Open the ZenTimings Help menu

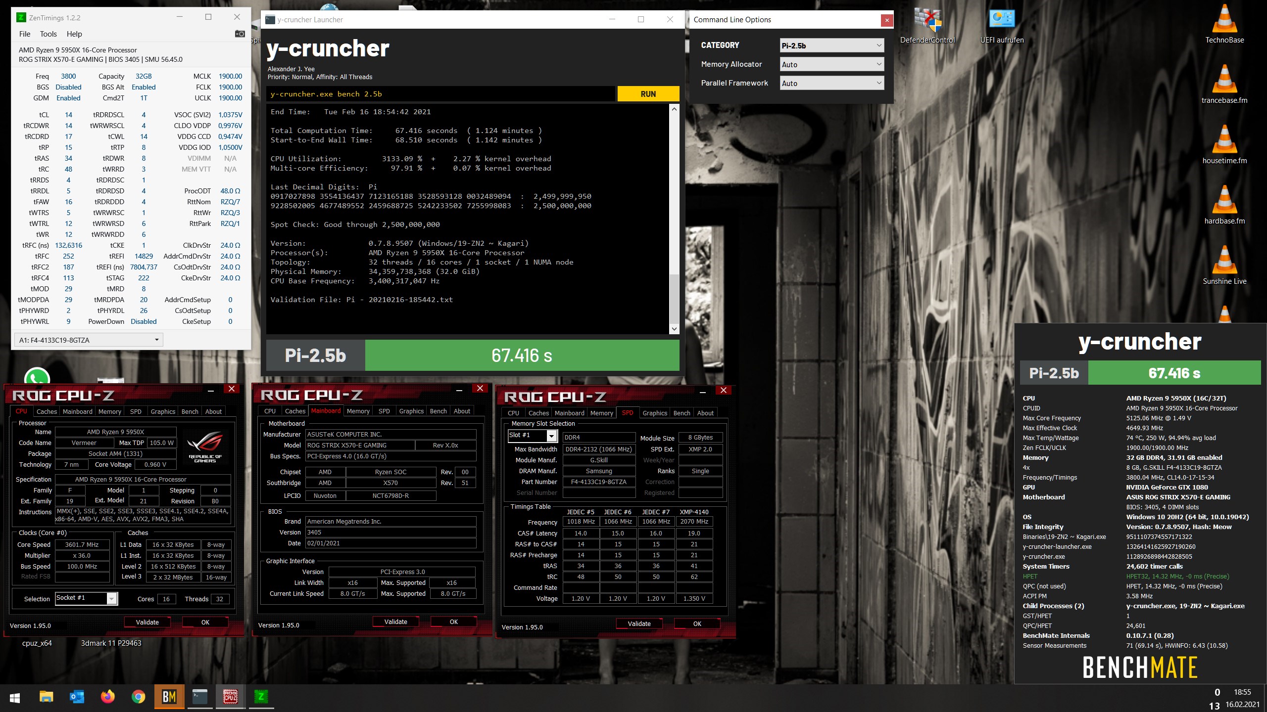click(x=74, y=34)
